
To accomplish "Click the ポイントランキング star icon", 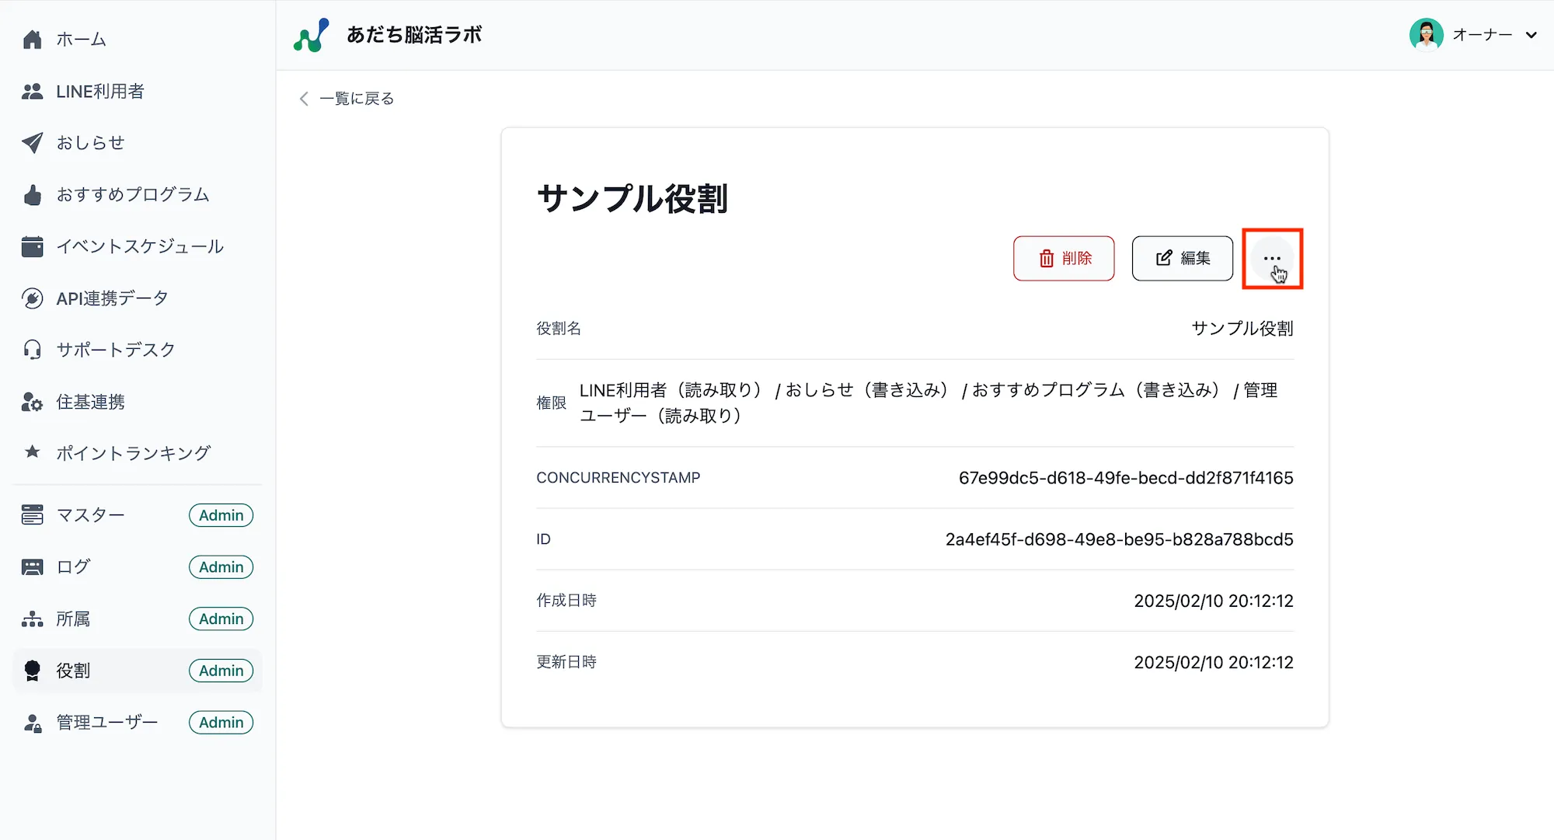I will tap(33, 453).
